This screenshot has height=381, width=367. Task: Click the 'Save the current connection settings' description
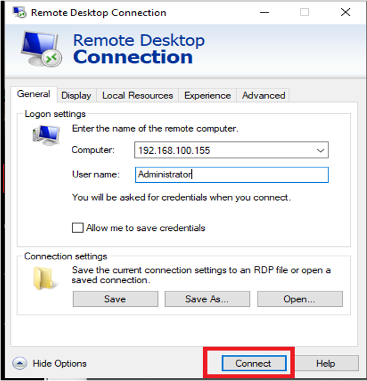point(201,275)
